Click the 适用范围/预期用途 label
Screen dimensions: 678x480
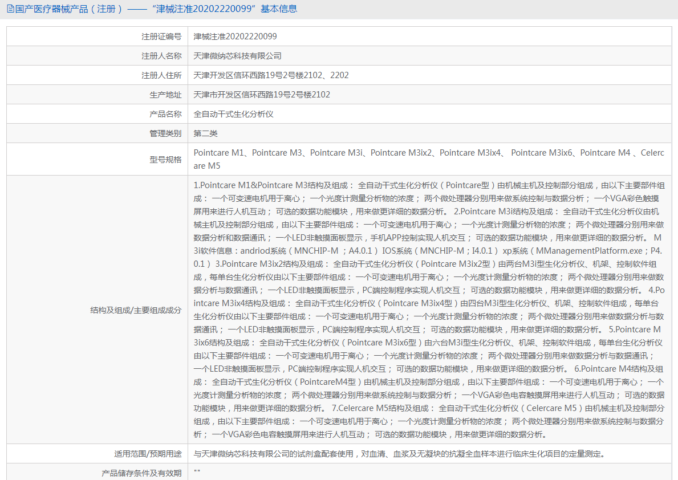pos(148,454)
